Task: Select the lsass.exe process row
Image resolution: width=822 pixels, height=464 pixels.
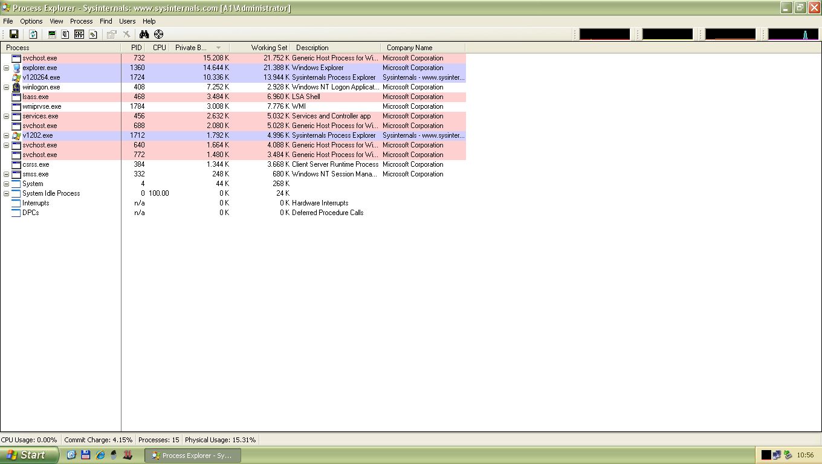Action: pos(233,97)
